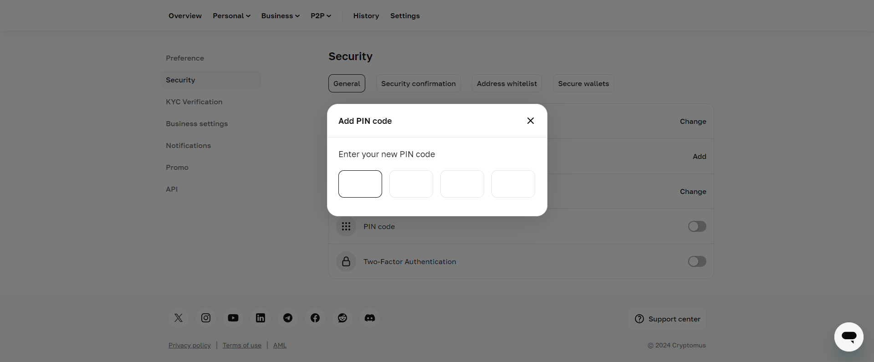Switch to the Secure wallets tab
This screenshot has width=874, height=362.
click(583, 83)
